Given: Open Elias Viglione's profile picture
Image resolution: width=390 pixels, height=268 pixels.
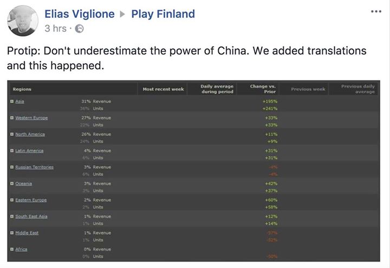Looking at the screenshot, I should tap(23, 21).
